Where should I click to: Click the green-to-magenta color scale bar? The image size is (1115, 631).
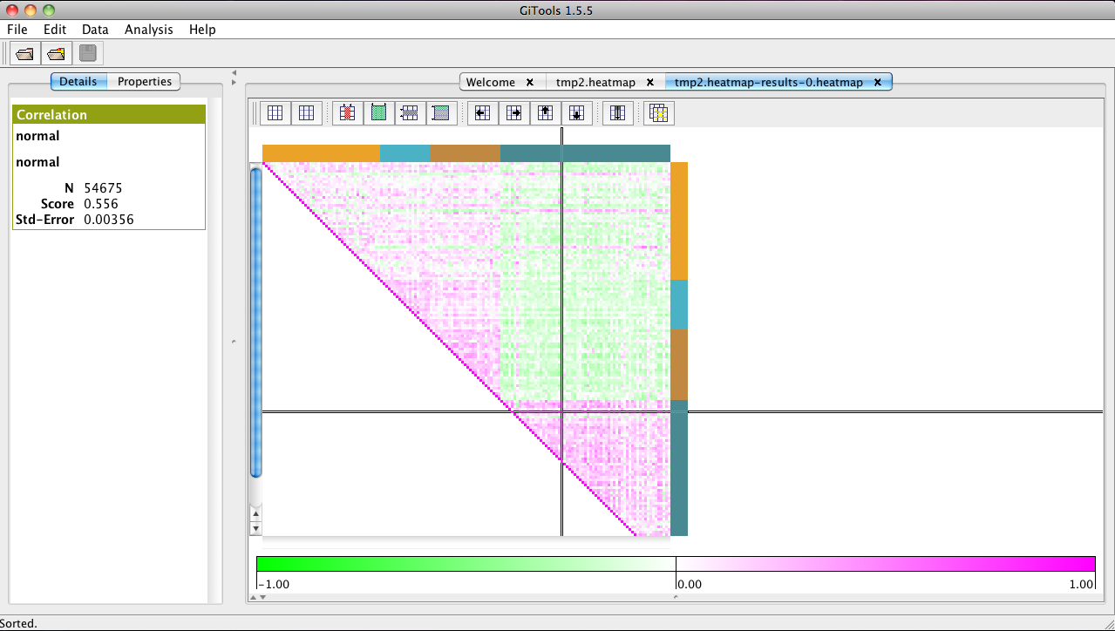tap(676, 564)
